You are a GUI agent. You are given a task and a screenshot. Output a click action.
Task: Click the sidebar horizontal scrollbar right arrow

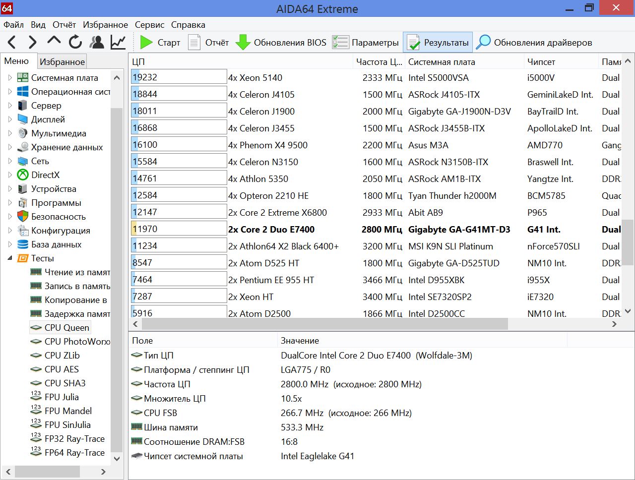tap(103, 472)
